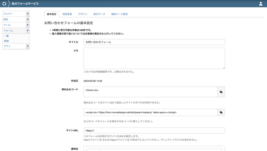Open the user account icon menu
The width and height of the screenshot is (267, 151).
pos(261,4)
